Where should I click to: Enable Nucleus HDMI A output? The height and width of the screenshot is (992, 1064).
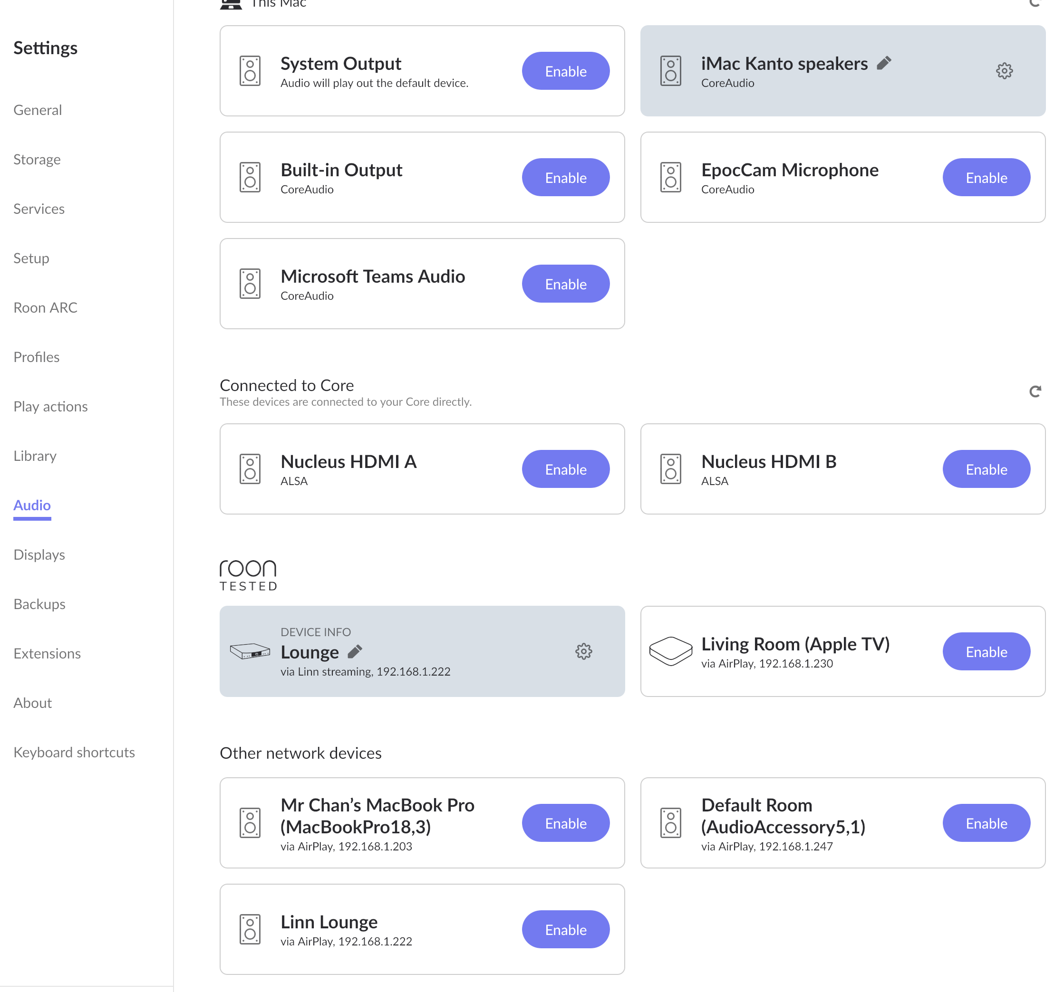pos(565,469)
